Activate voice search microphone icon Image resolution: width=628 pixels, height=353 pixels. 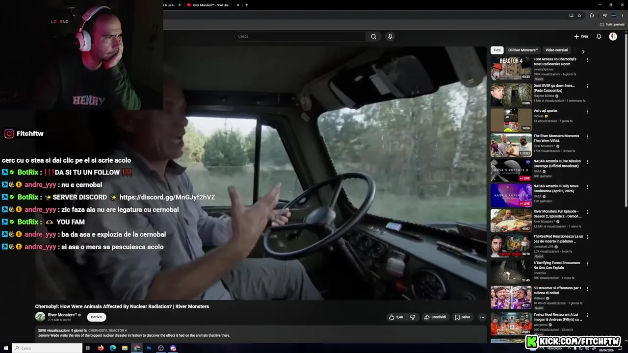tap(390, 36)
